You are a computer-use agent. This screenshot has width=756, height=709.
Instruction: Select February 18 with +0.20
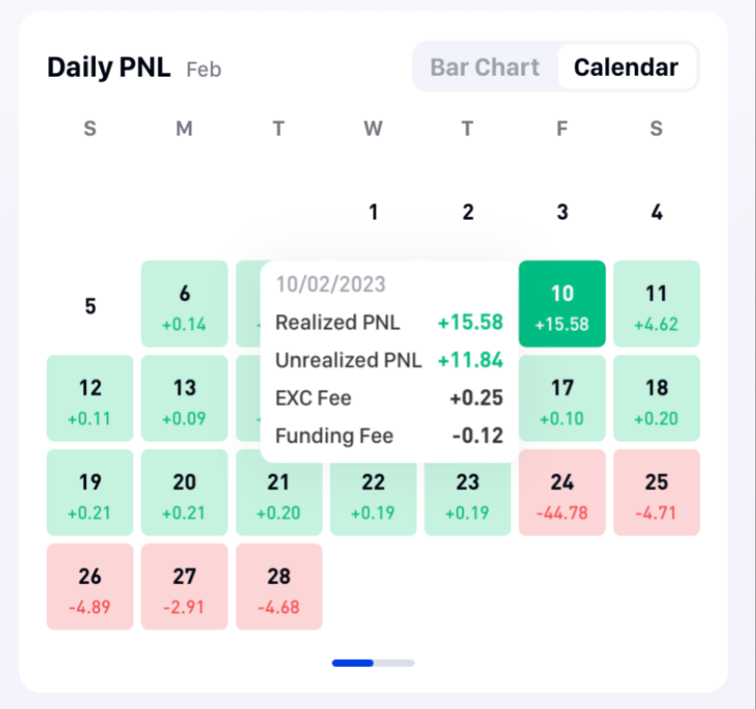click(657, 398)
